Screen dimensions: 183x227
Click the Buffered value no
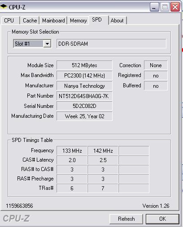pos(156,86)
